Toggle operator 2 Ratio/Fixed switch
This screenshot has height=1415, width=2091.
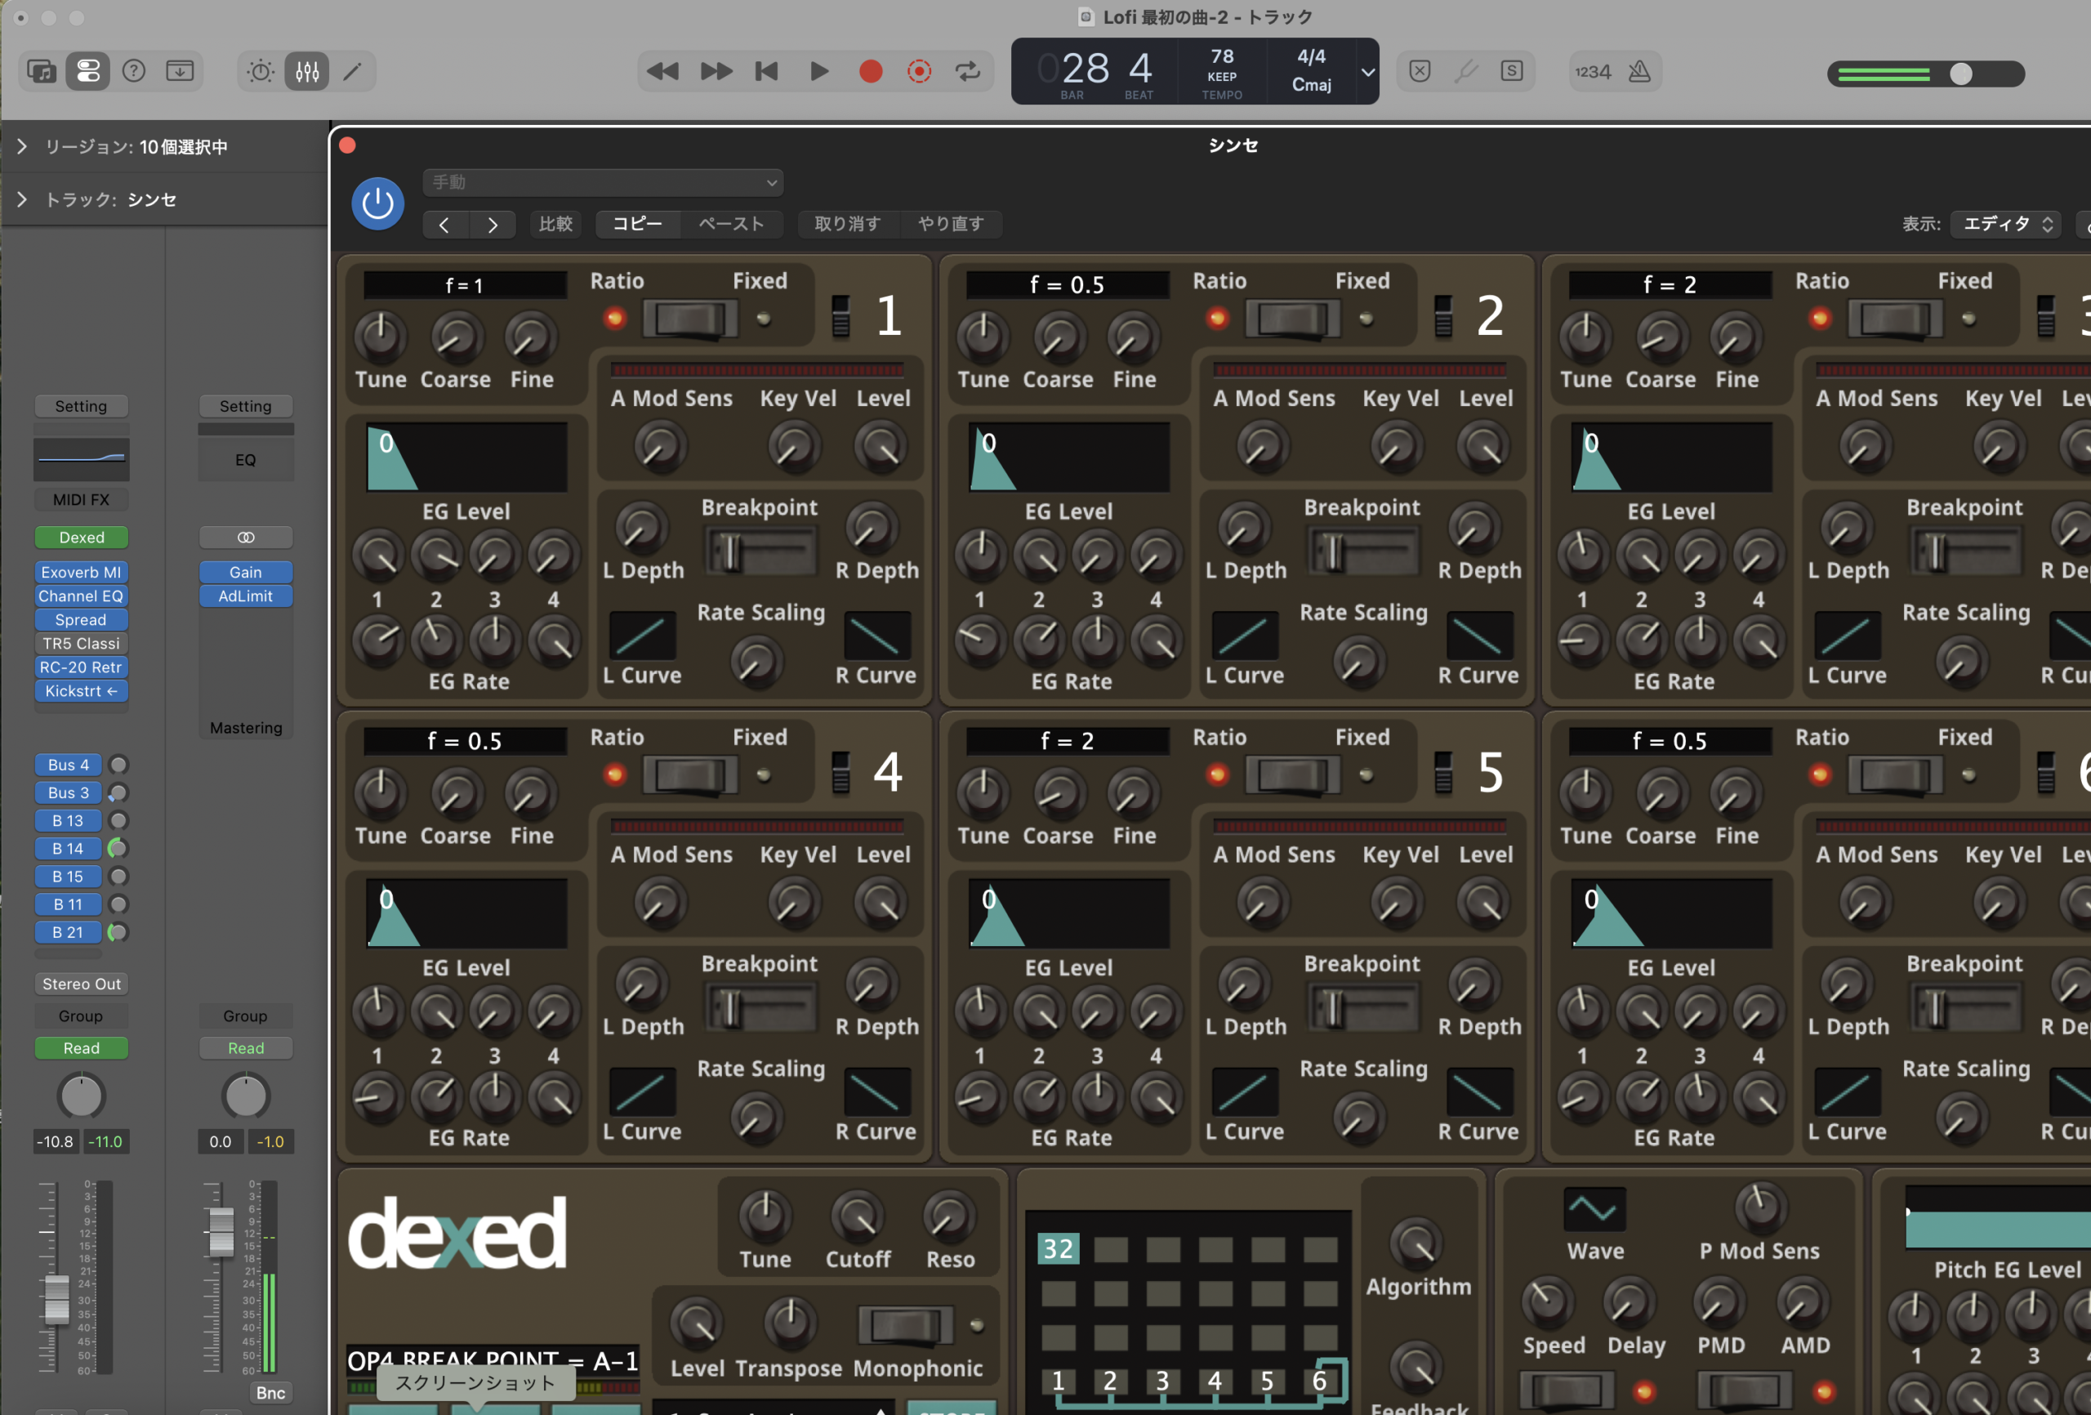point(1293,319)
